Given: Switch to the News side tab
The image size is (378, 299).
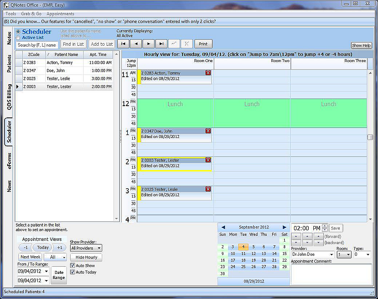Looking at the screenshot, I should [9, 186].
